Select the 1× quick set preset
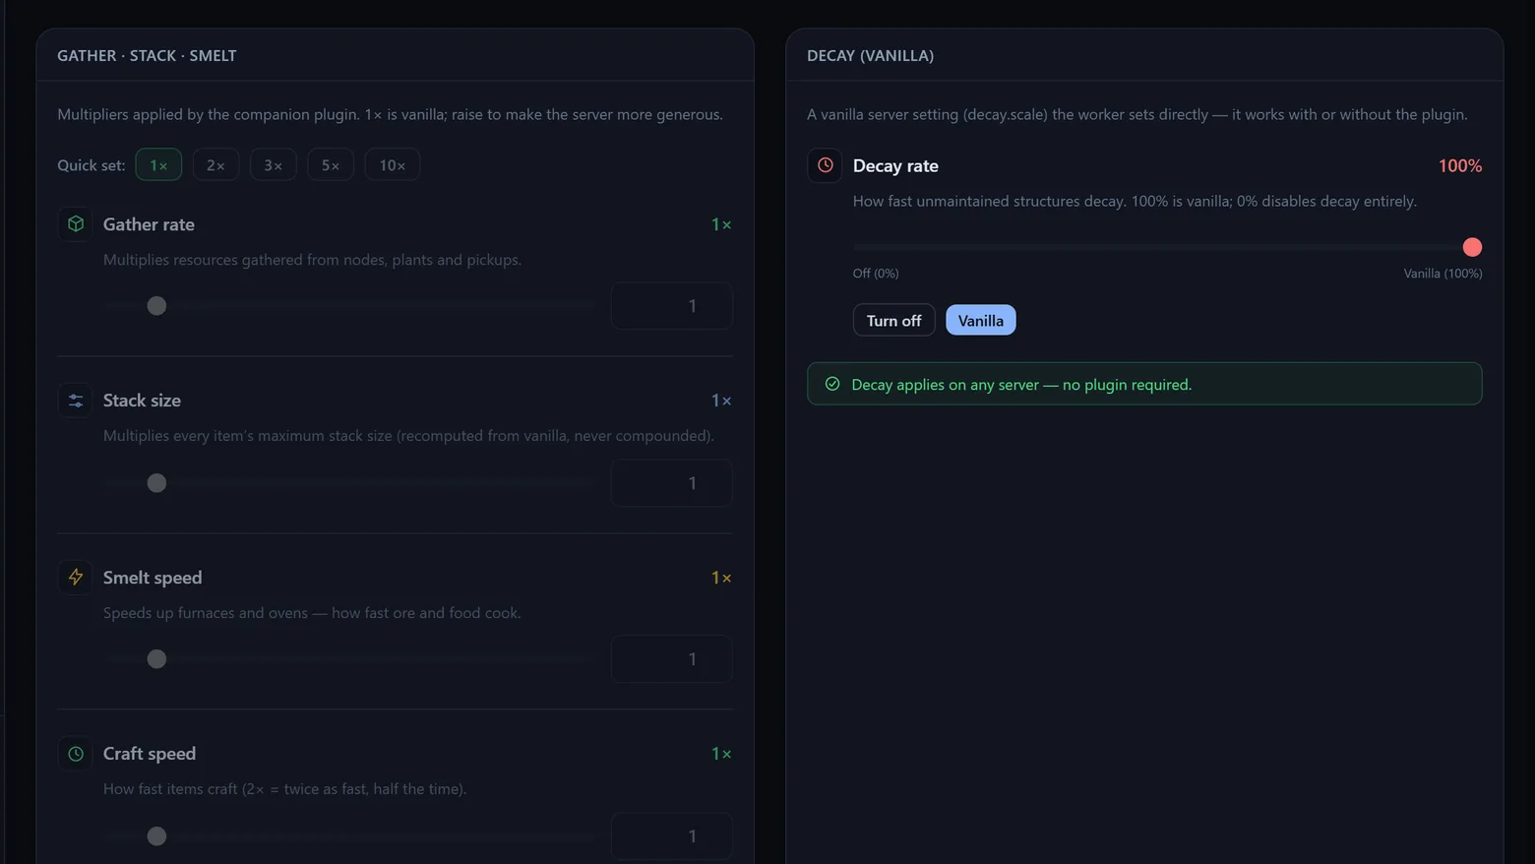The width and height of the screenshot is (1535, 864). 158,164
